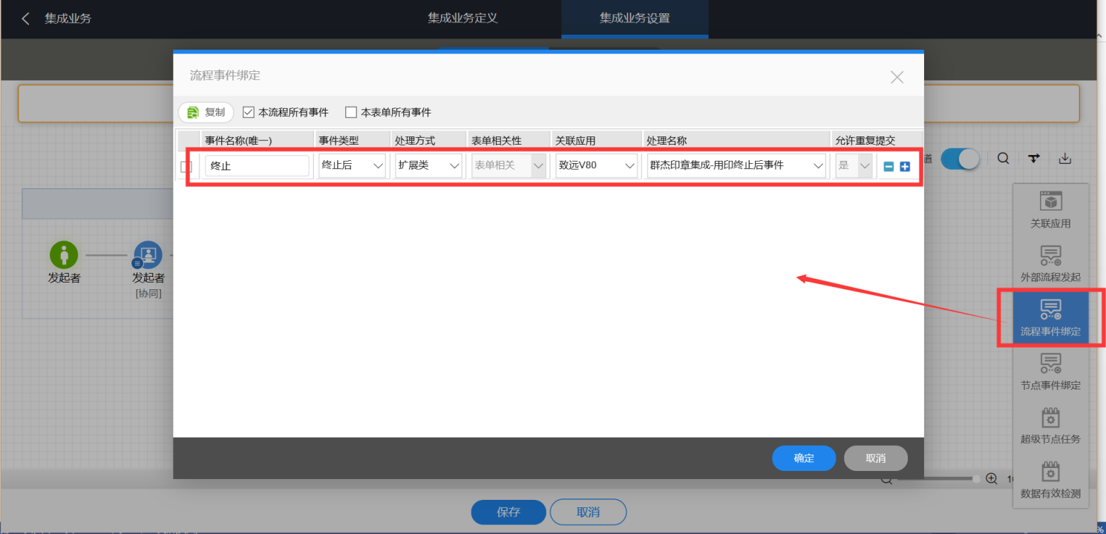The height and width of the screenshot is (534, 1106).
Task: Switch to the 集成业务设置 tab
Action: 635,19
